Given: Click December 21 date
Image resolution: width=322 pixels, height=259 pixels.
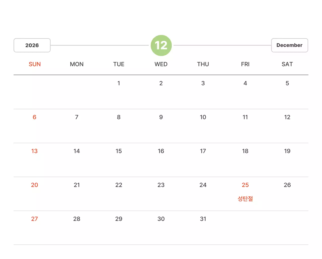Looking at the screenshot, I should coord(77,185).
